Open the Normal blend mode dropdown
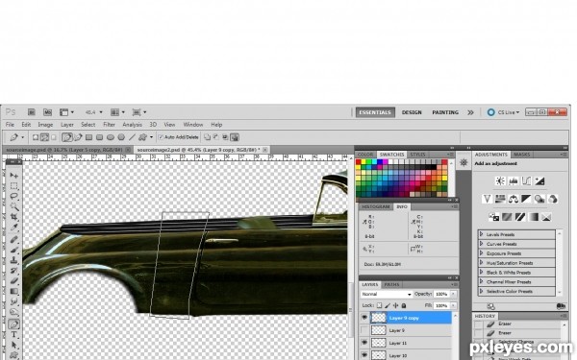Viewport: 577px width, 360px height. (x=387, y=295)
